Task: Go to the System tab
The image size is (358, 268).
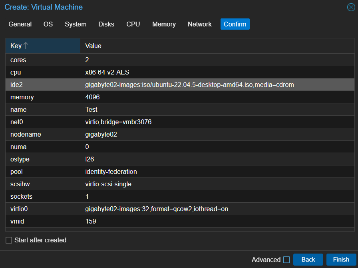Action: click(76, 24)
